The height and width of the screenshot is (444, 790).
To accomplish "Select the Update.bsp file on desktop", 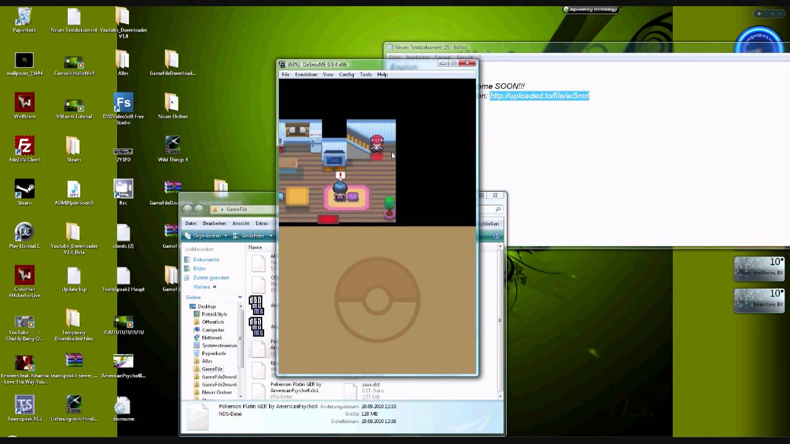I will pos(74,278).
